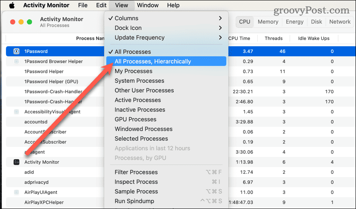
Task: Click the 1:13.98 CPU time value
Action: pos(244,162)
